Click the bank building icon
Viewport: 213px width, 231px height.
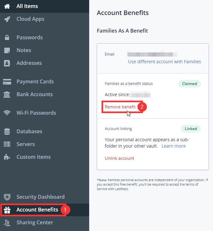pyautogui.click(x=7, y=95)
